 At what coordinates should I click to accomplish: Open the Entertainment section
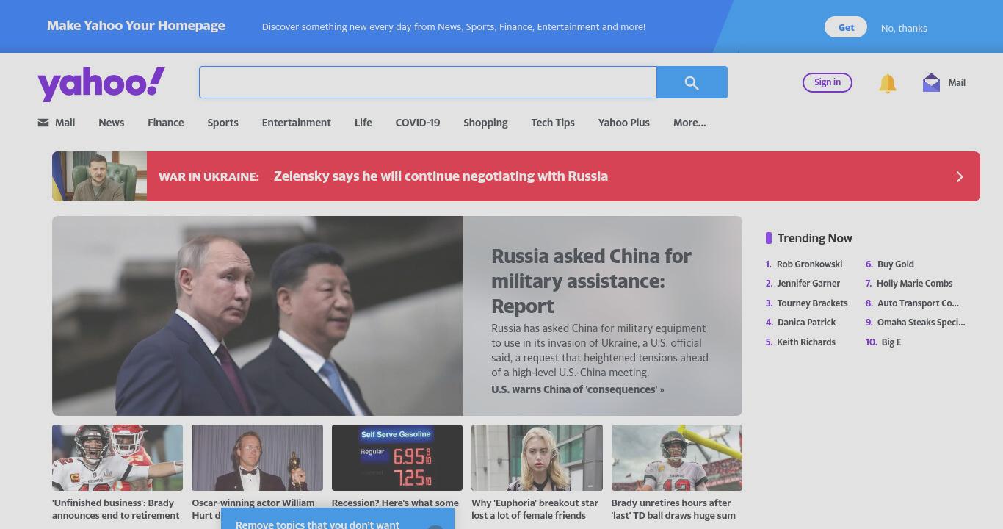[x=297, y=123]
